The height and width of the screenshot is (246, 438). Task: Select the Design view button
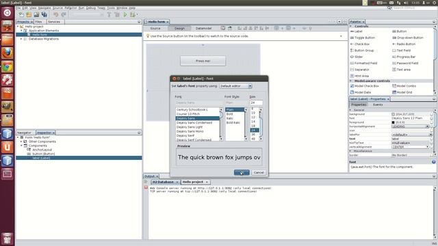coord(179,29)
